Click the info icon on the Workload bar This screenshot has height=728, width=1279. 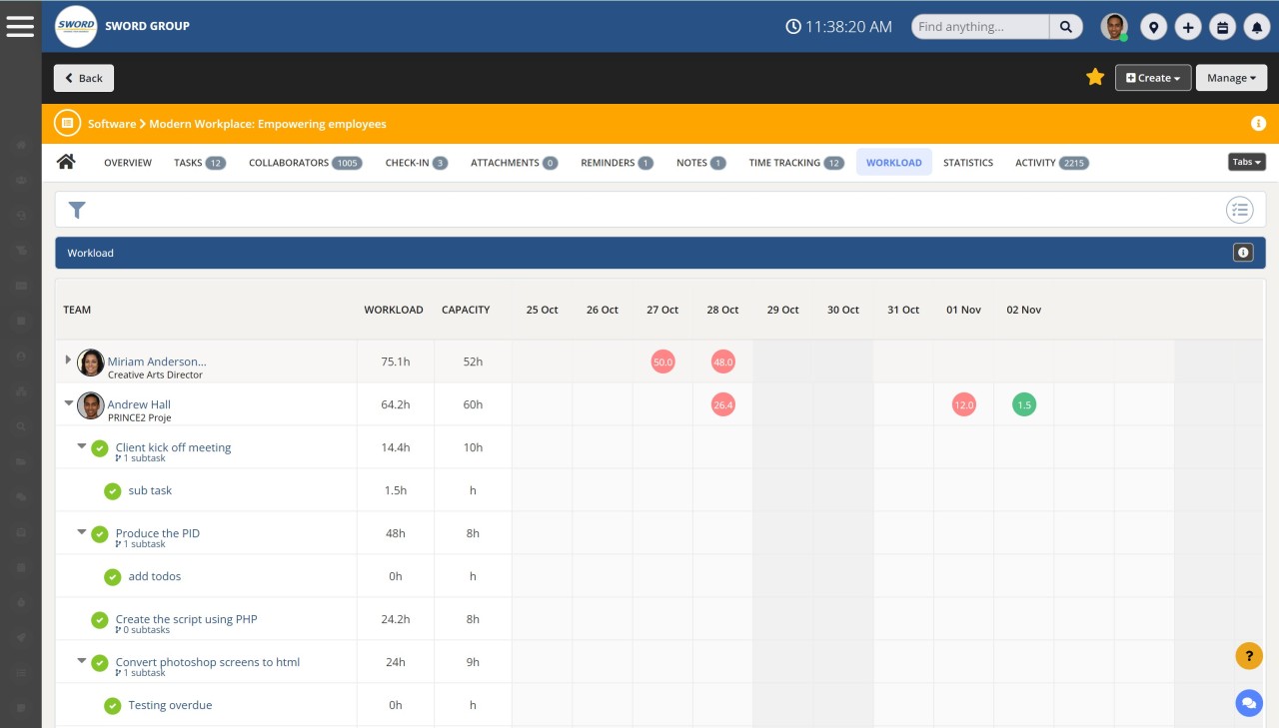click(1242, 253)
